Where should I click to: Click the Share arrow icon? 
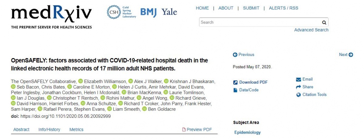click(x=298, y=87)
